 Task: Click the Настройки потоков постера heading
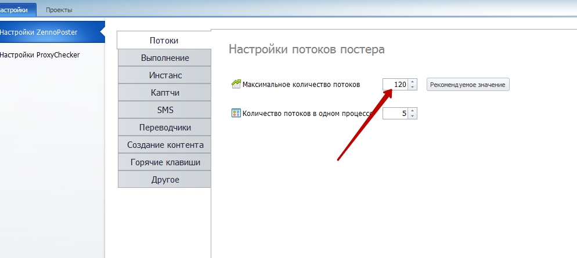(306, 49)
